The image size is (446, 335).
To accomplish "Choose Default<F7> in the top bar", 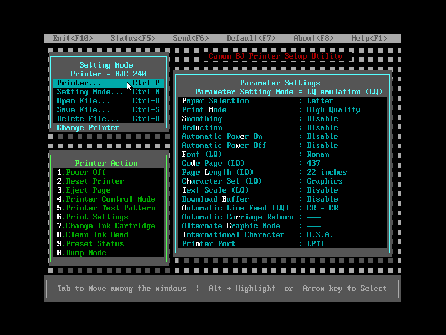I will [x=251, y=38].
